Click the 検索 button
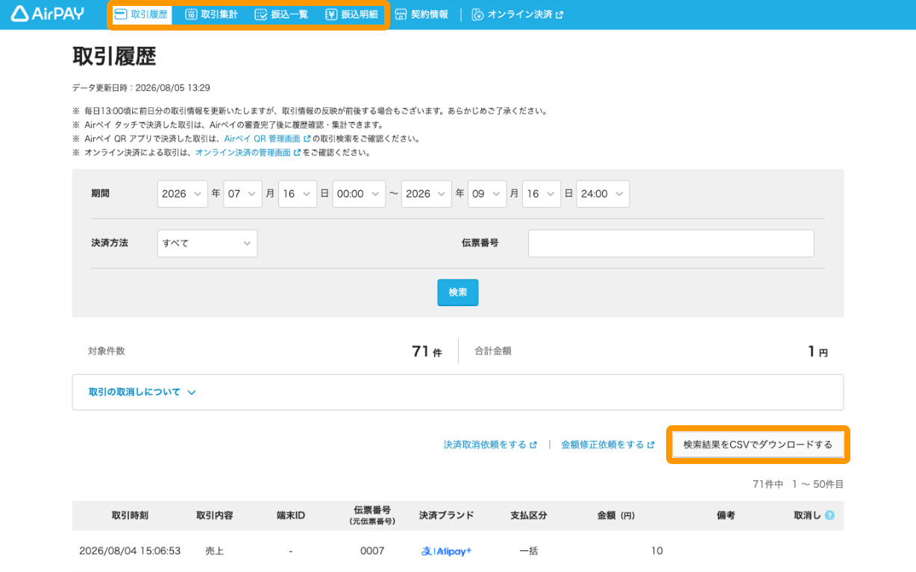This screenshot has height=572, width=916. point(457,293)
